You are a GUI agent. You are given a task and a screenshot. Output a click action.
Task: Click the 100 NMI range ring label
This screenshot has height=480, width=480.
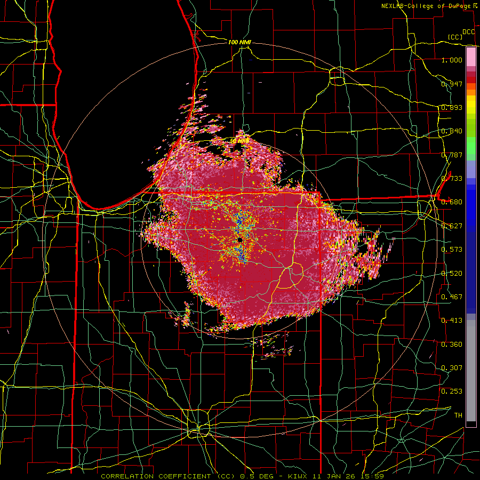(x=239, y=42)
